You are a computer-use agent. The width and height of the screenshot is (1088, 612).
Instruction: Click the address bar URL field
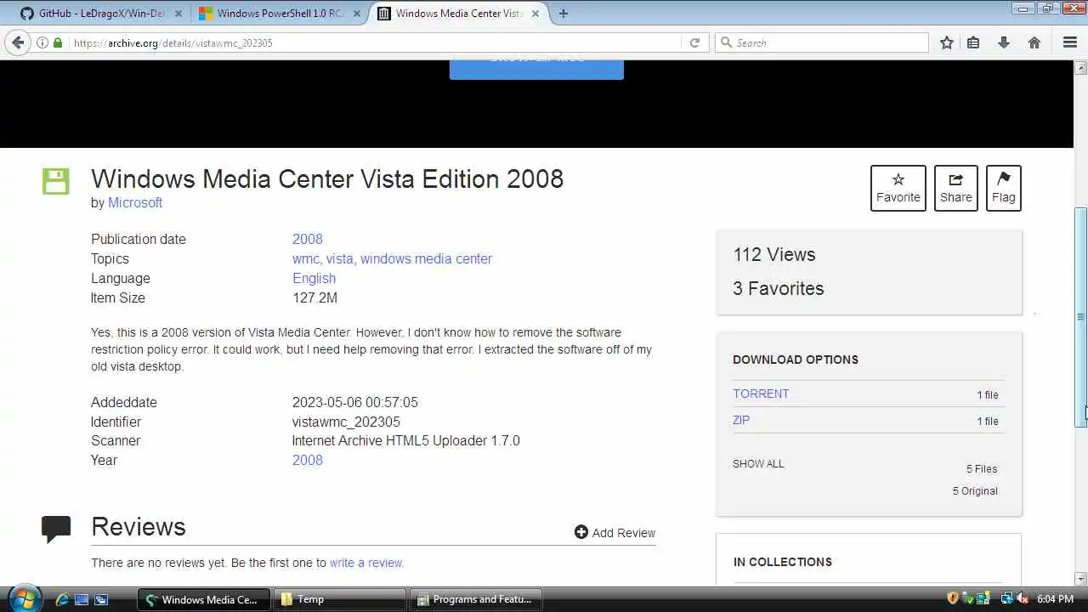374,42
